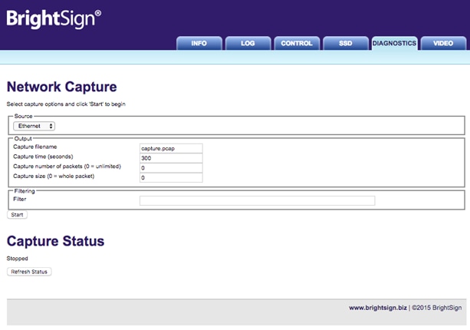Click the Capture size input field
The height and width of the screenshot is (330, 470).
[171, 177]
